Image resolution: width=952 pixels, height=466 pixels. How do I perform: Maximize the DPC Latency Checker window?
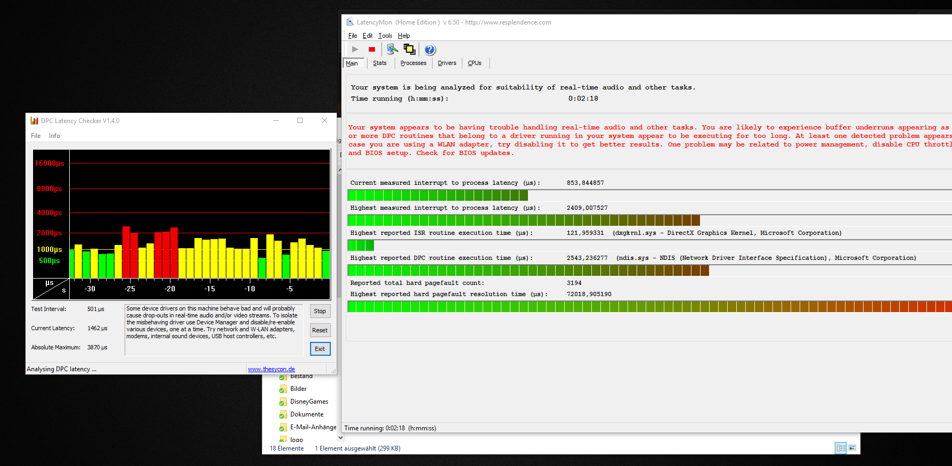pos(300,121)
